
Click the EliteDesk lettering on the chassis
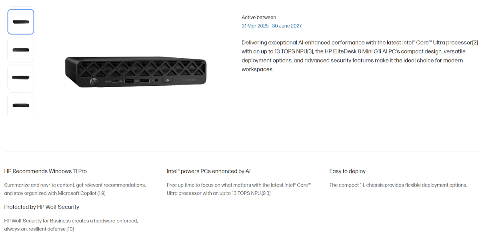pos(189,80)
